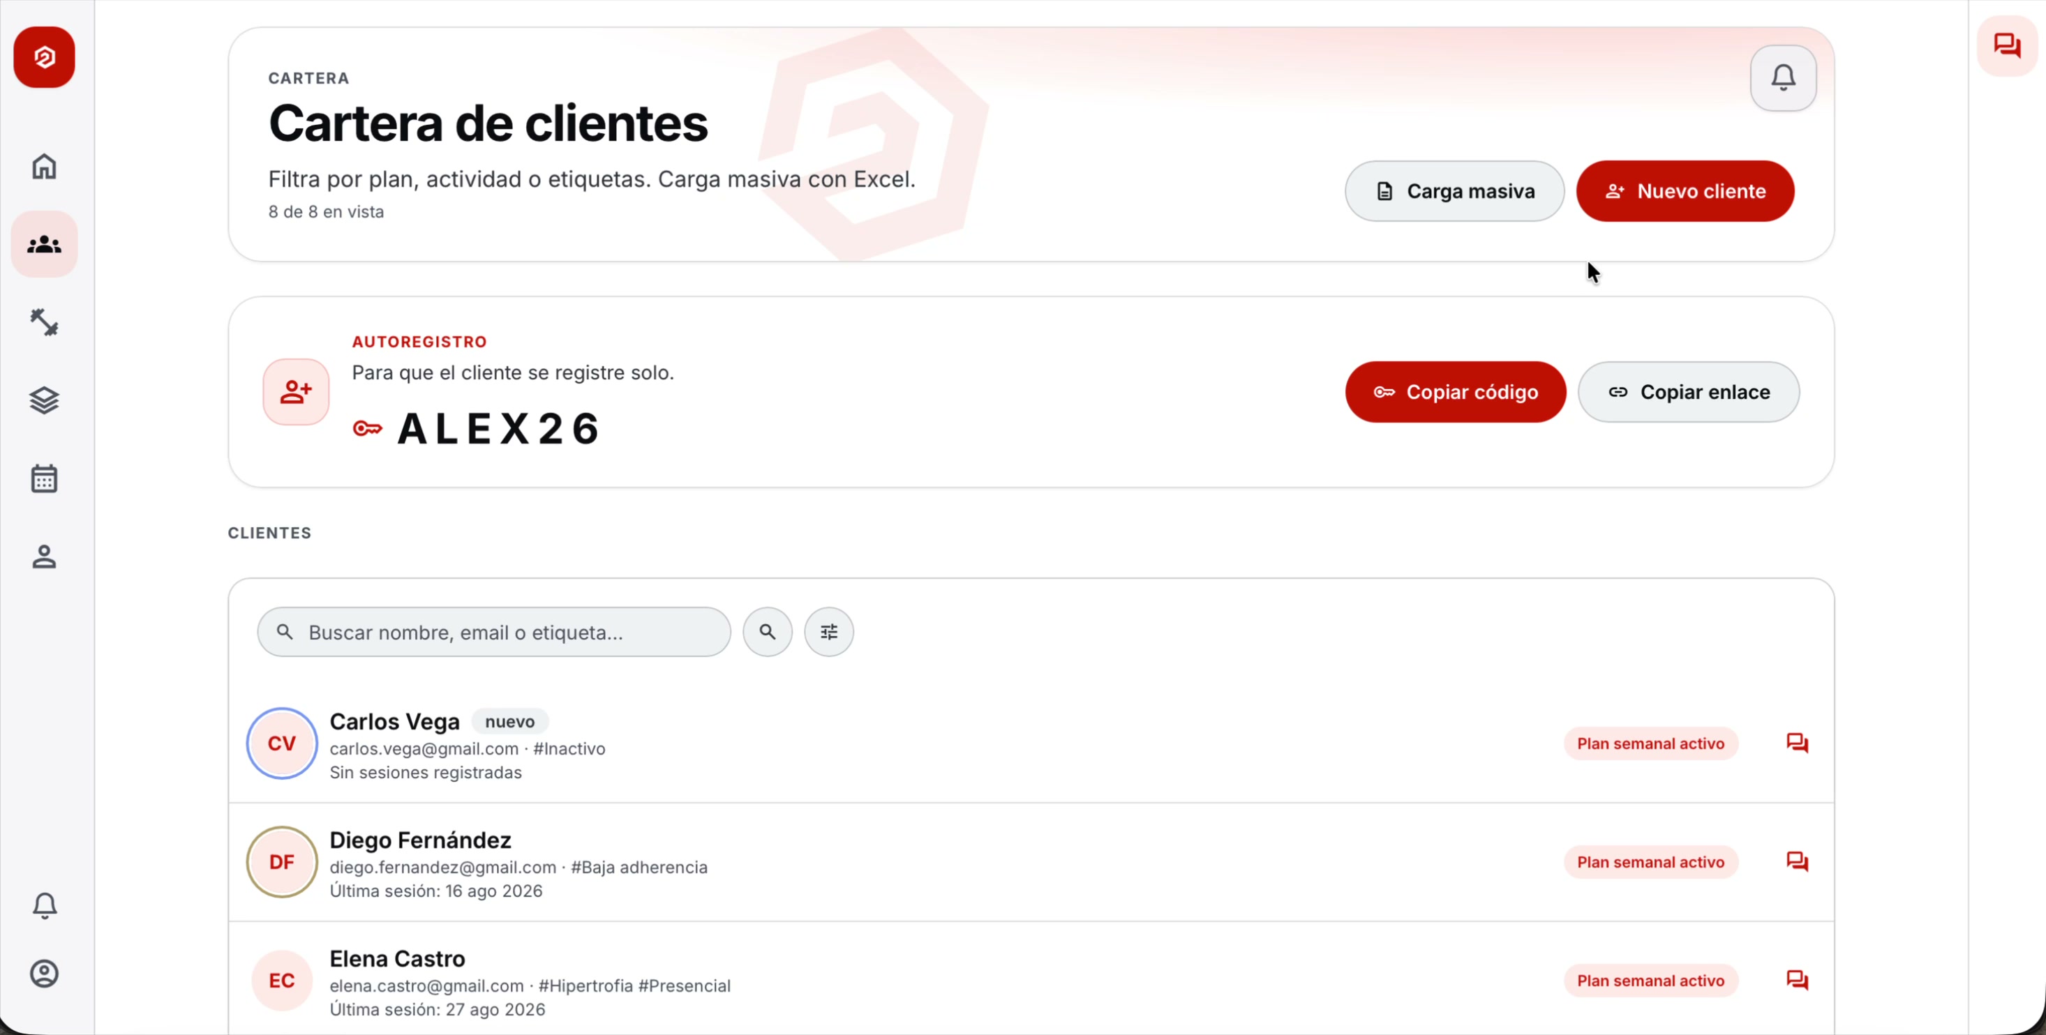Screen dimensions: 2046x1035
Task: Click the Copiar código button
Action: click(x=1455, y=392)
